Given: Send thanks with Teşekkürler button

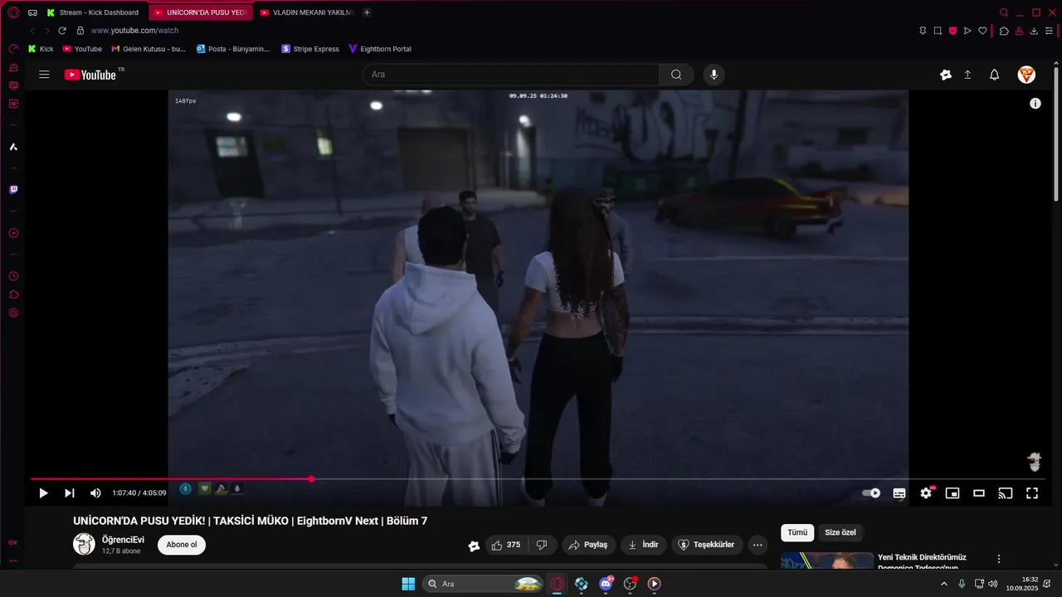Looking at the screenshot, I should (707, 545).
